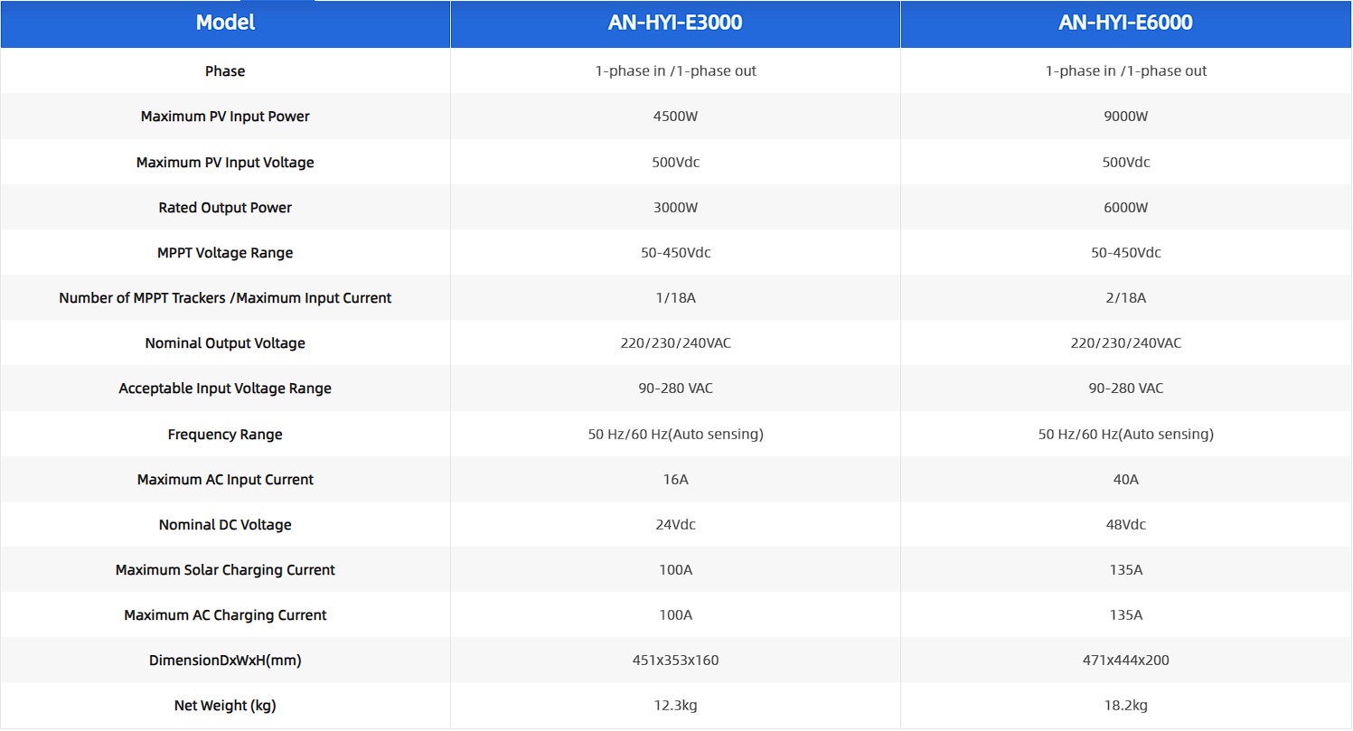Select the 6000W rated output value
This screenshot has height=731, width=1353.
tap(1125, 208)
